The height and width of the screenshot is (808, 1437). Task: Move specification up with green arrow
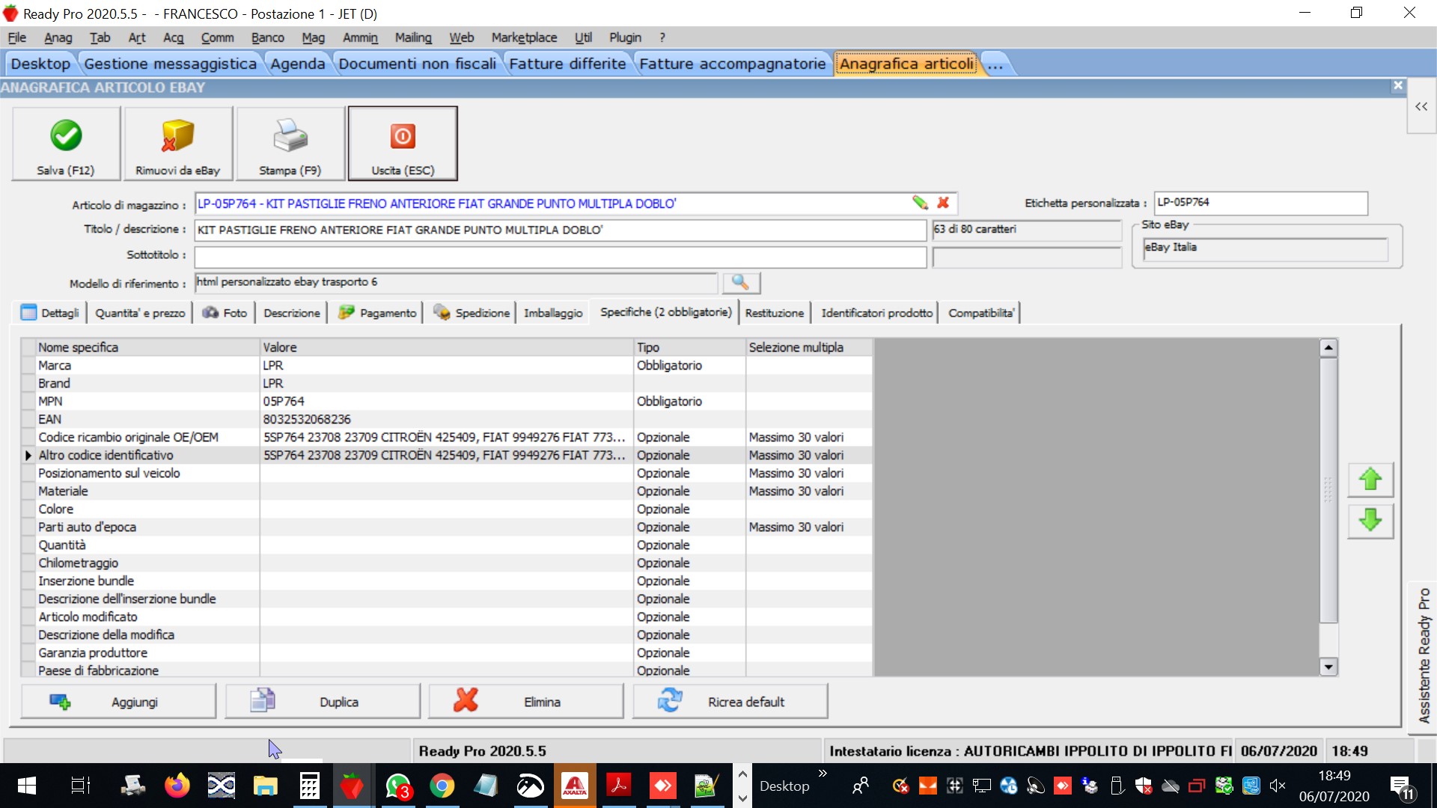[x=1370, y=480]
